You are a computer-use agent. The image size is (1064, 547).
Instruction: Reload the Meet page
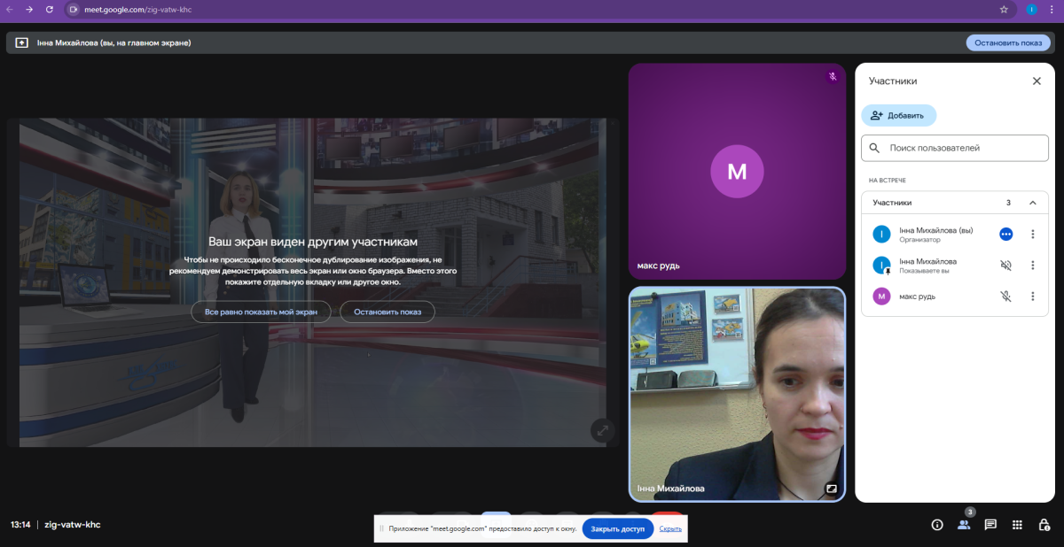point(49,10)
